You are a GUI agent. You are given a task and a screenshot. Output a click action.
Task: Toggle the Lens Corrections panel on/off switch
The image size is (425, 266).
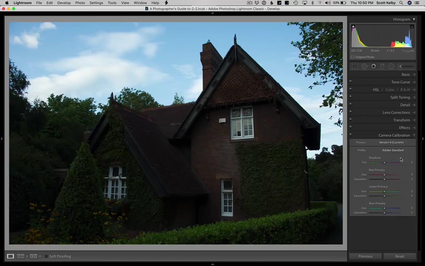[351, 112]
